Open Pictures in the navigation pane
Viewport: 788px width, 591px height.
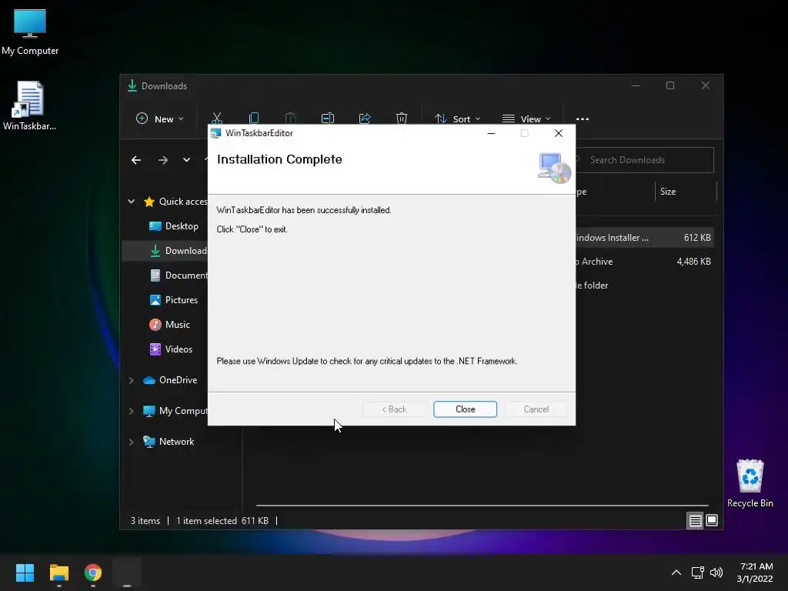(174, 300)
